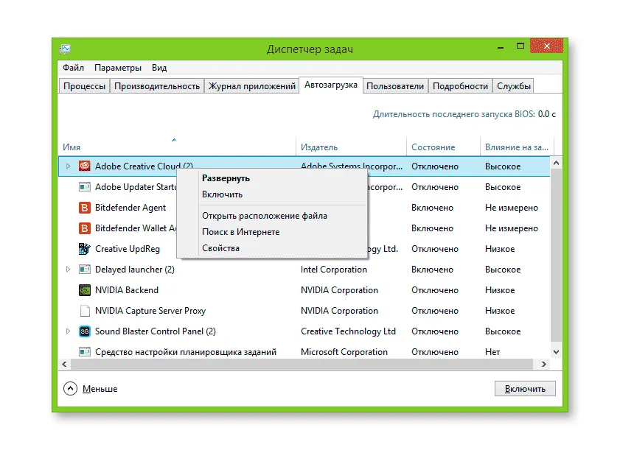Screen dimensions: 620x450
Task: Sort by the Имя column header
Action: pos(177,147)
